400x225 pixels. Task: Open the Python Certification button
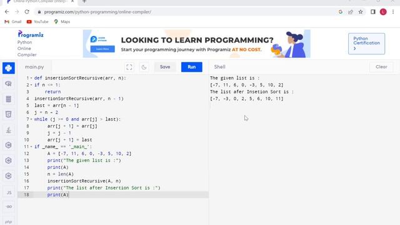367,44
